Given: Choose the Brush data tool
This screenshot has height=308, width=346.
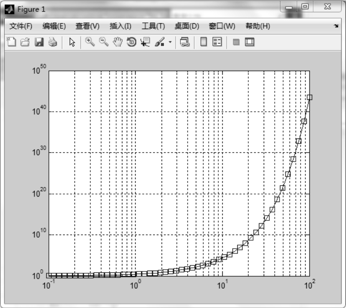Looking at the screenshot, I should 159,42.
